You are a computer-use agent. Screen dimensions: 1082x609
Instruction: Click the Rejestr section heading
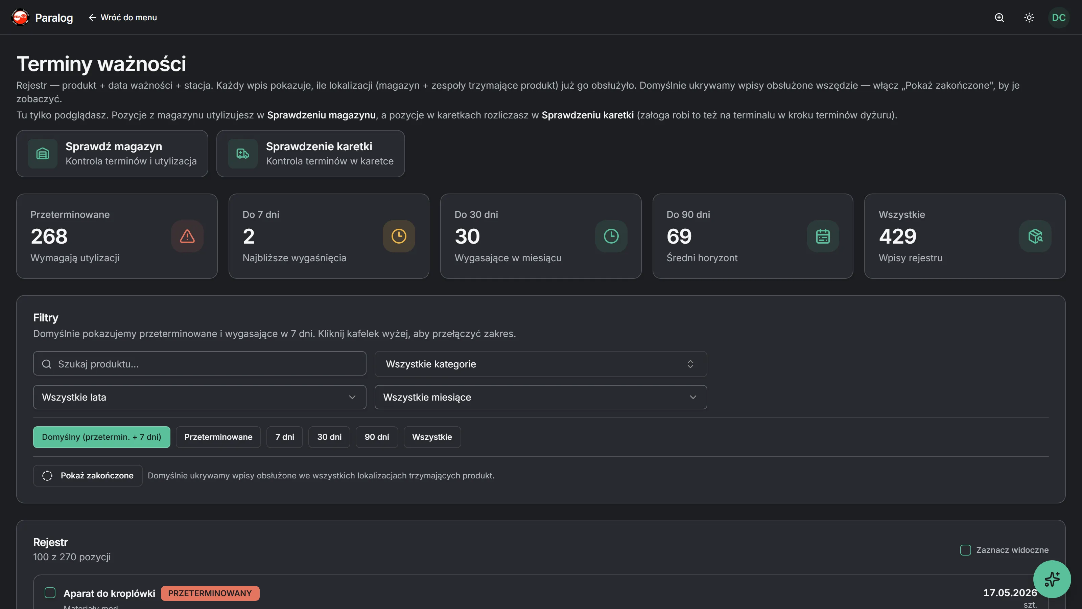50,542
